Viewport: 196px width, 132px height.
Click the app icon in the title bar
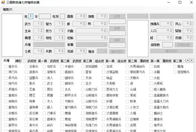[3, 2]
